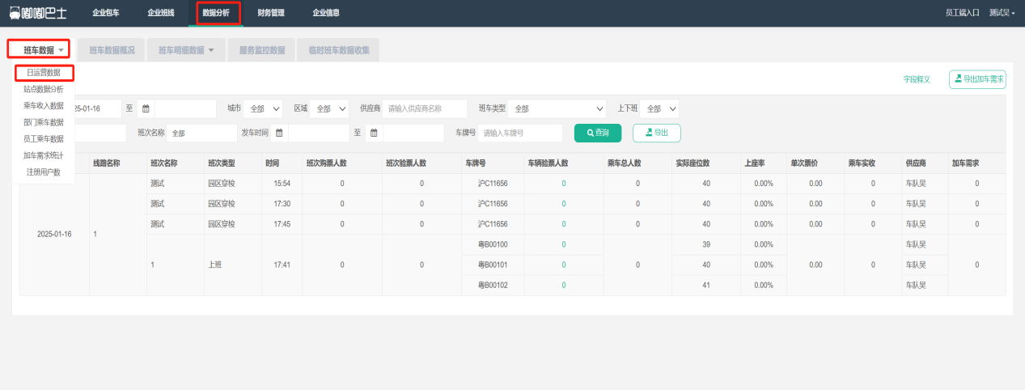Image resolution: width=1025 pixels, height=390 pixels.
Task: Choose 站点数据分析 from the dropdown menu
Action: click(x=44, y=89)
